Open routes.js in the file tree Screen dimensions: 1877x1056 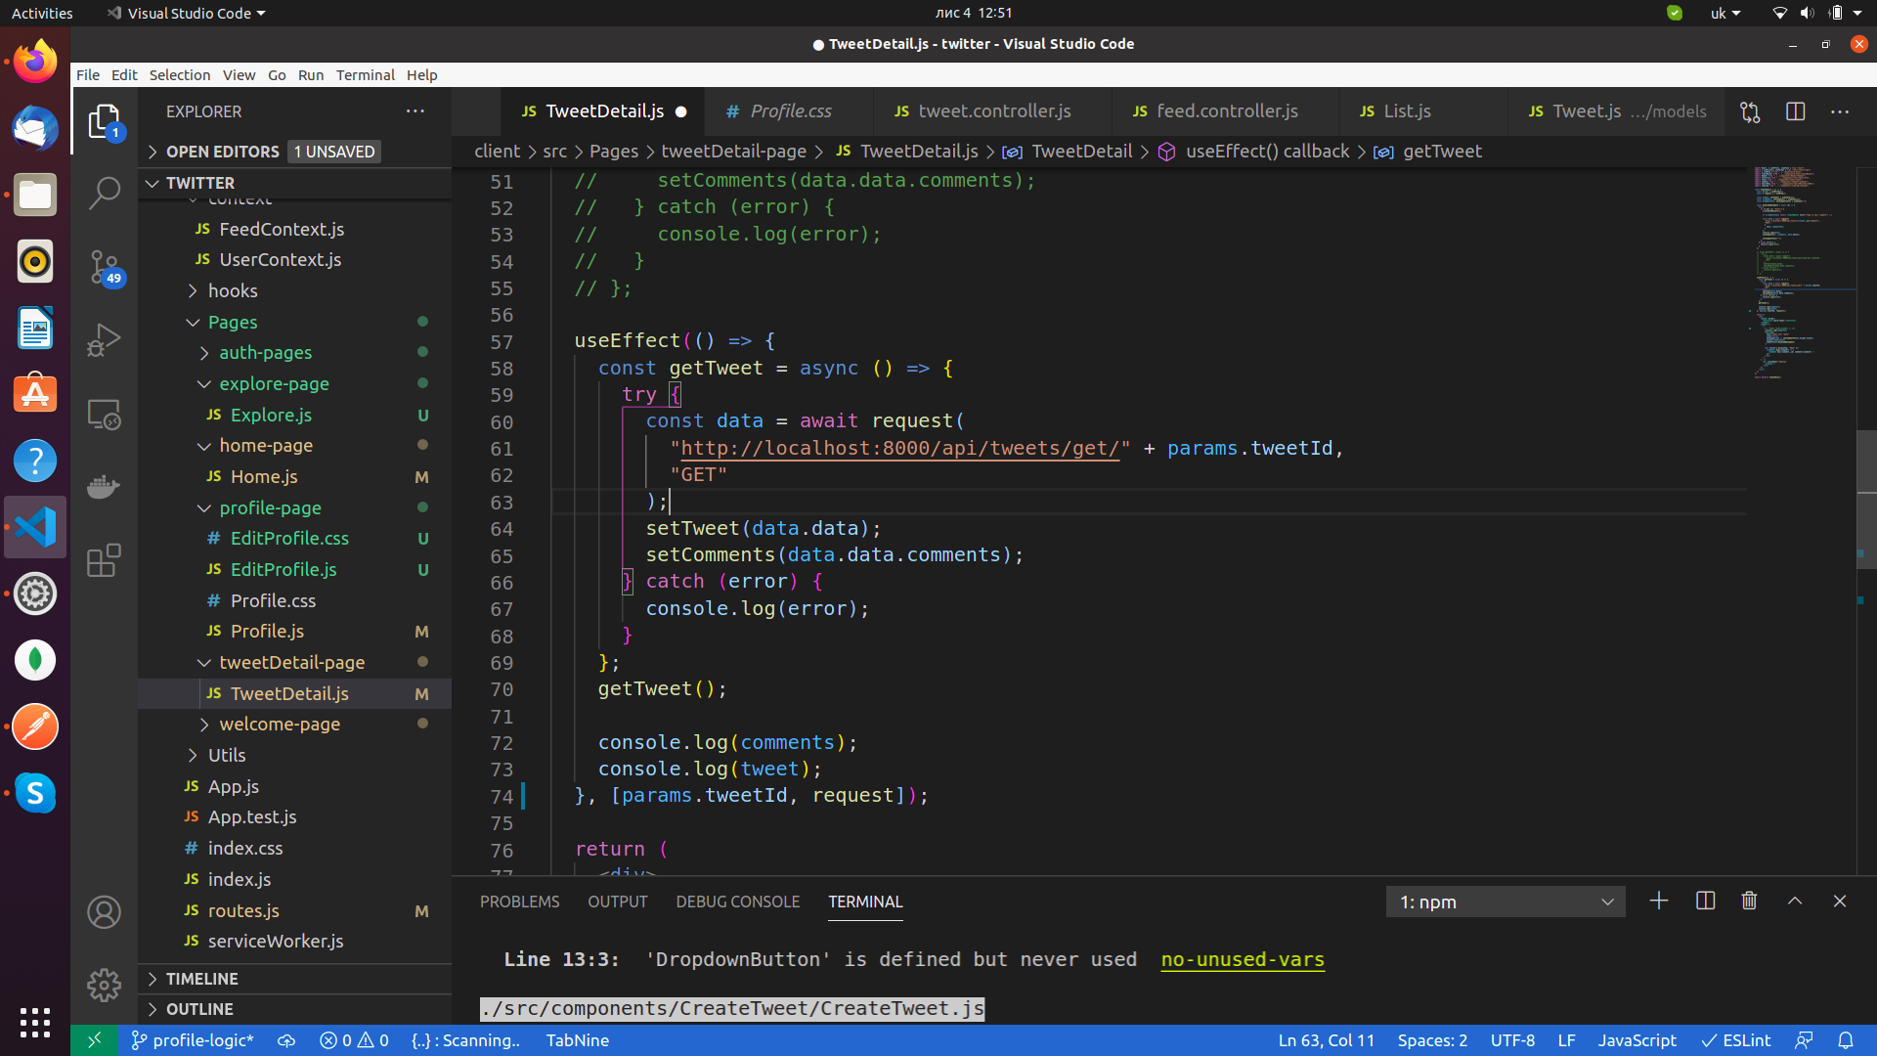(294, 910)
